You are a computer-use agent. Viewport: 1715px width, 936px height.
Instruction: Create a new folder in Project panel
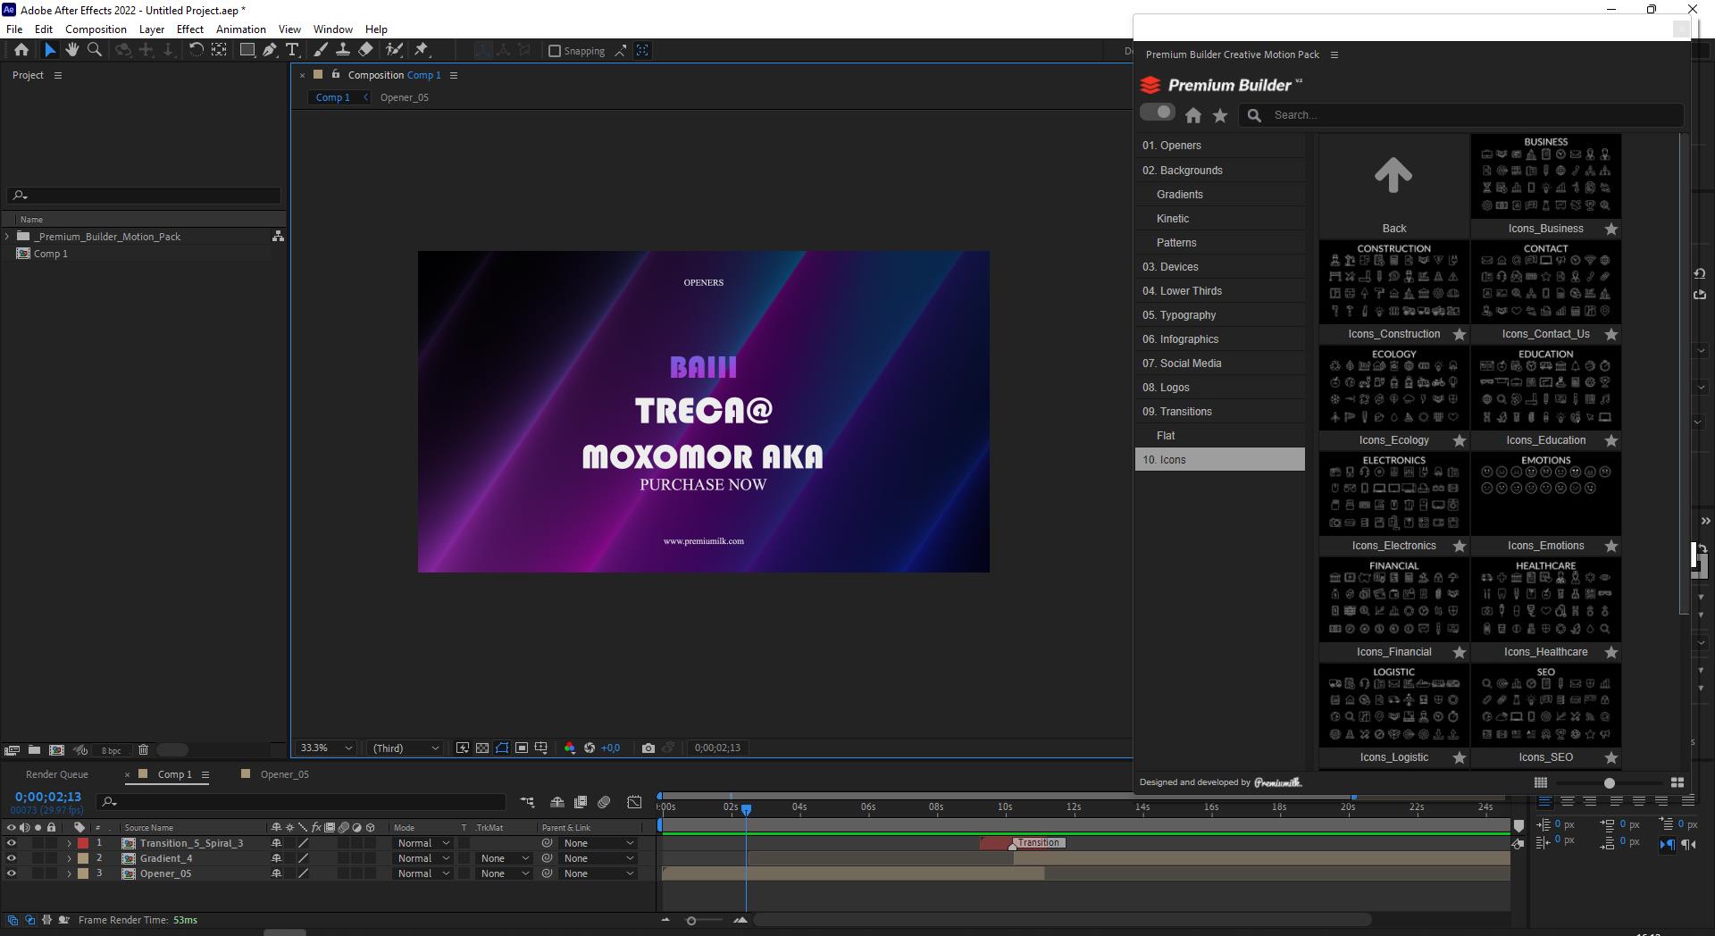pos(34,750)
